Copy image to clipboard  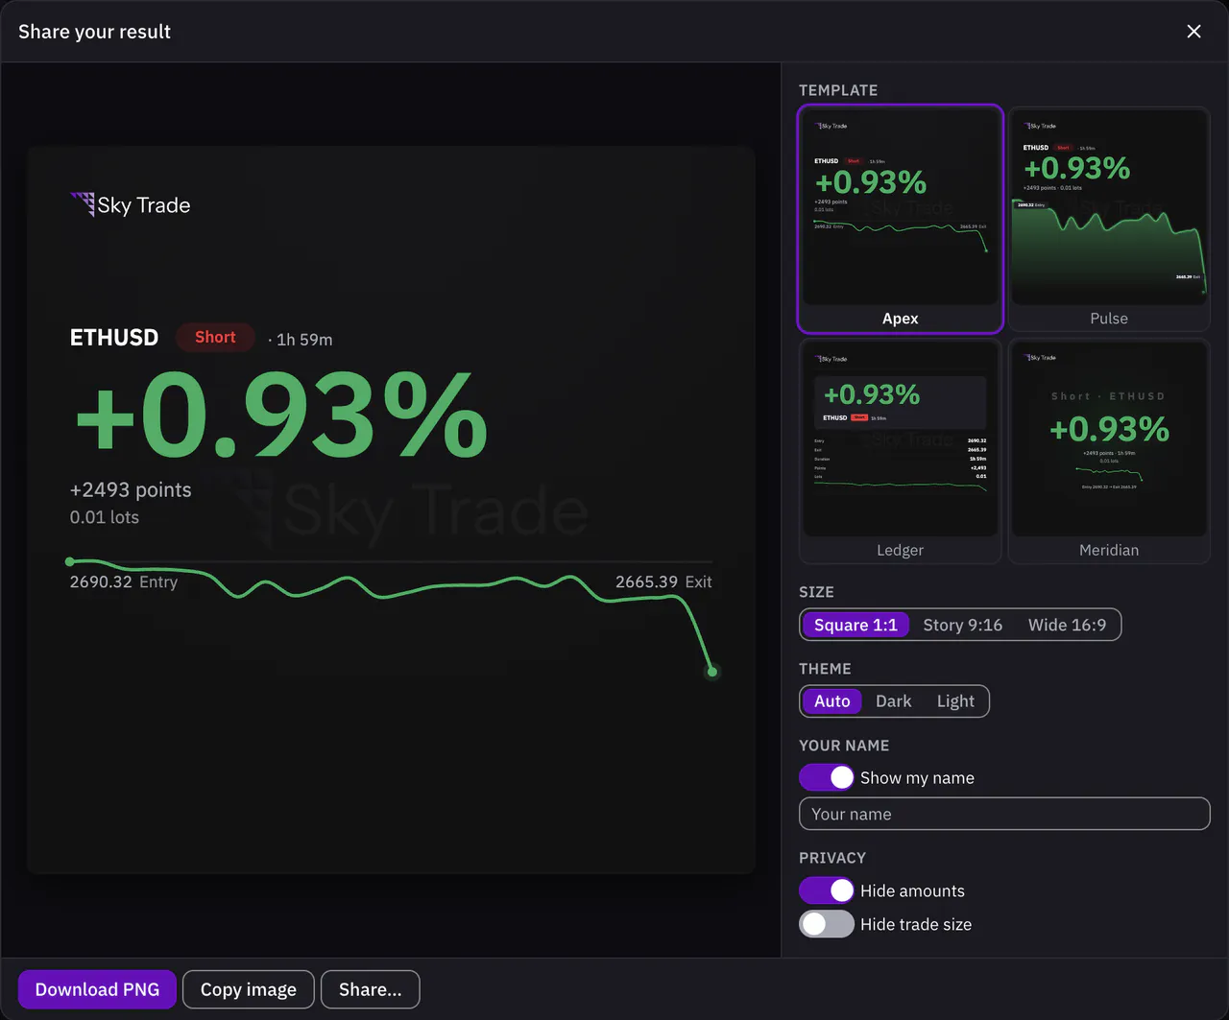[x=249, y=989]
